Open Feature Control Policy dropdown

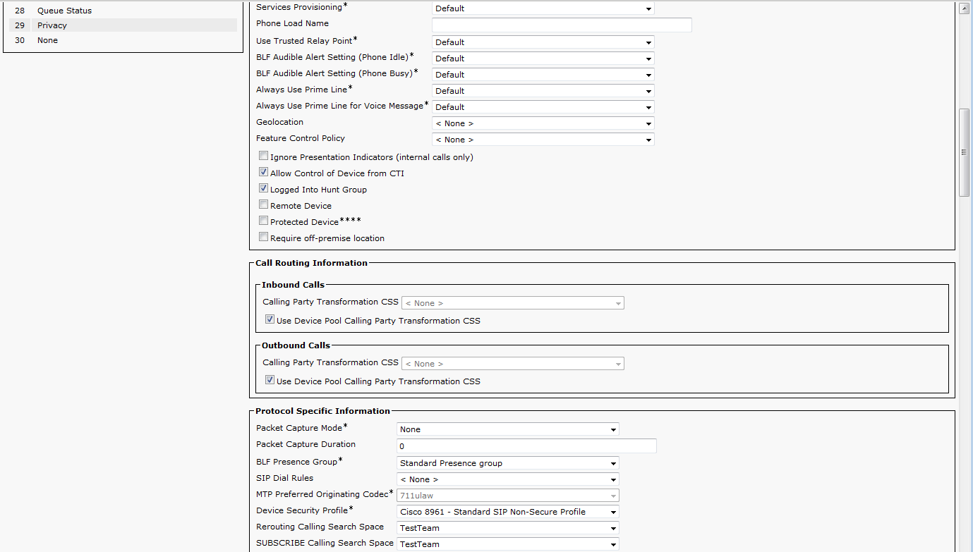[543, 140]
